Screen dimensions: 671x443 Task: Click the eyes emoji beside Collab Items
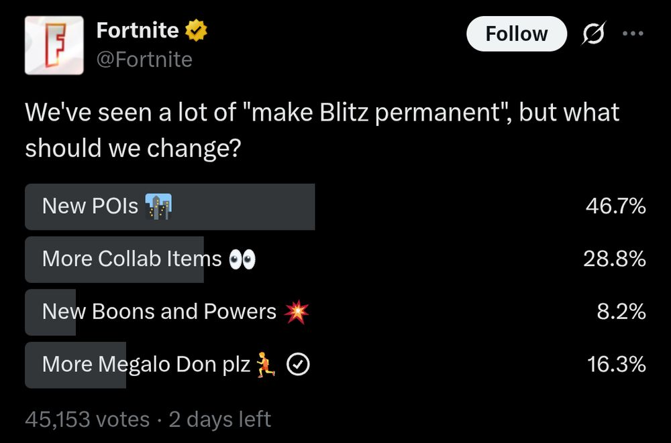click(x=242, y=259)
